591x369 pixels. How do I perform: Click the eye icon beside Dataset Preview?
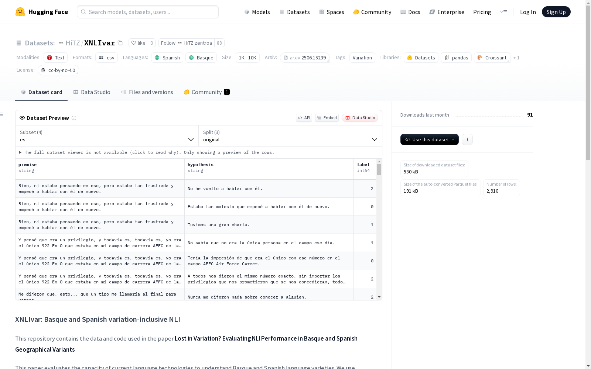22,118
